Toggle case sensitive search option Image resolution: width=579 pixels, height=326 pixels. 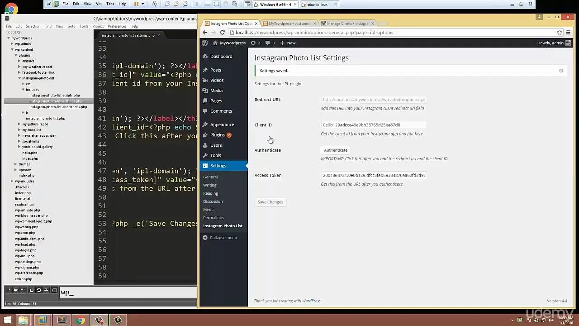[16, 290]
